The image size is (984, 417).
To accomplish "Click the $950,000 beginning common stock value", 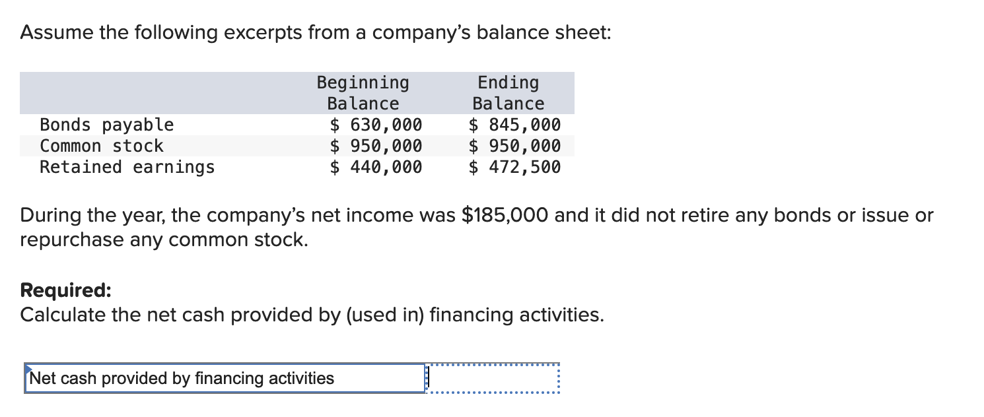I will coord(376,146).
